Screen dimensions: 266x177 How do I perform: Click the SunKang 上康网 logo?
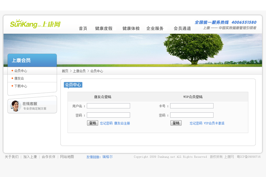pyautogui.click(x=35, y=24)
